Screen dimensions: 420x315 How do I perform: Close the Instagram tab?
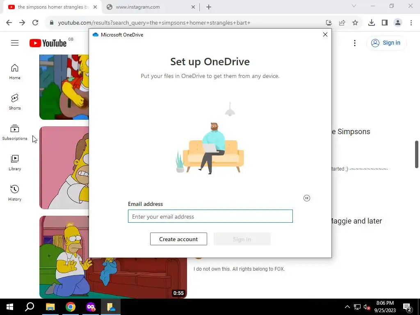[x=193, y=7]
